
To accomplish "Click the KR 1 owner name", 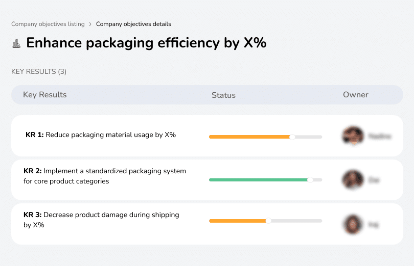I will click(380, 136).
